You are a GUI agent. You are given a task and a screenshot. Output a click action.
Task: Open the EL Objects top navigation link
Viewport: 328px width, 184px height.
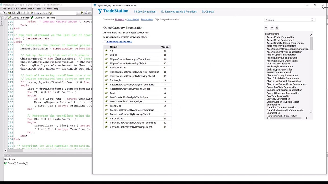208,11
